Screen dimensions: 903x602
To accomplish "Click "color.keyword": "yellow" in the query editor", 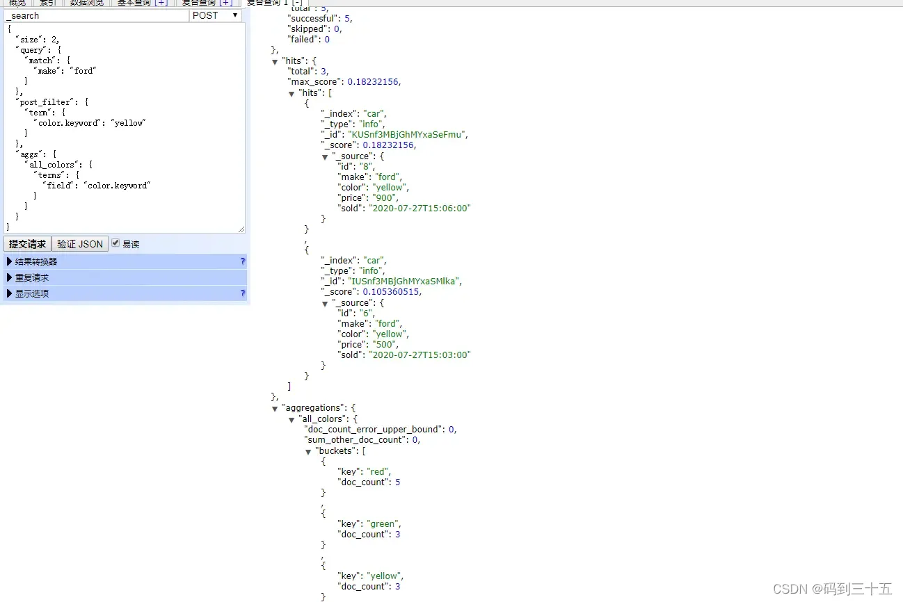I will point(89,123).
